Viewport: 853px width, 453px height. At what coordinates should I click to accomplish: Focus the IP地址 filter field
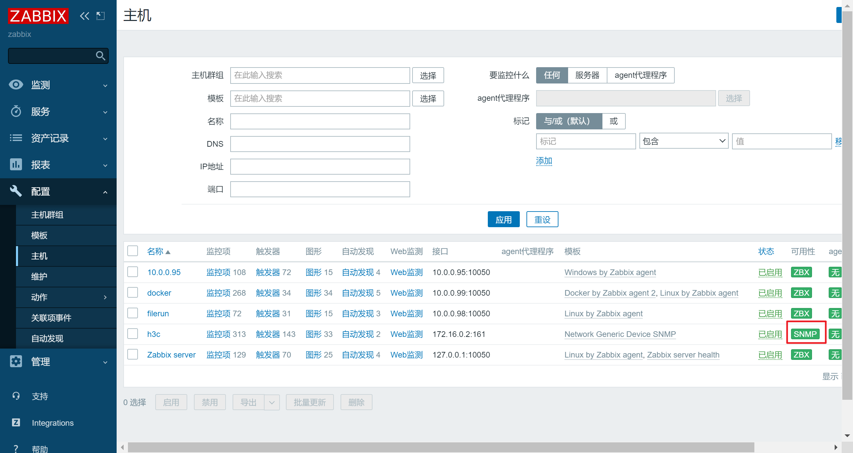point(320,167)
